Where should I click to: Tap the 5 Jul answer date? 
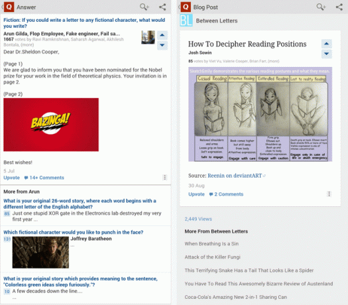[9, 171]
